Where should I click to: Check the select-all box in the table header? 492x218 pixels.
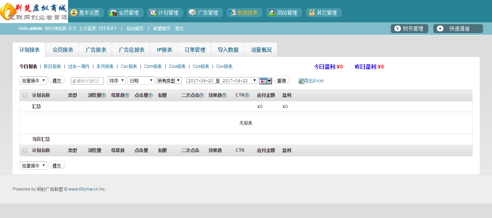click(x=25, y=95)
